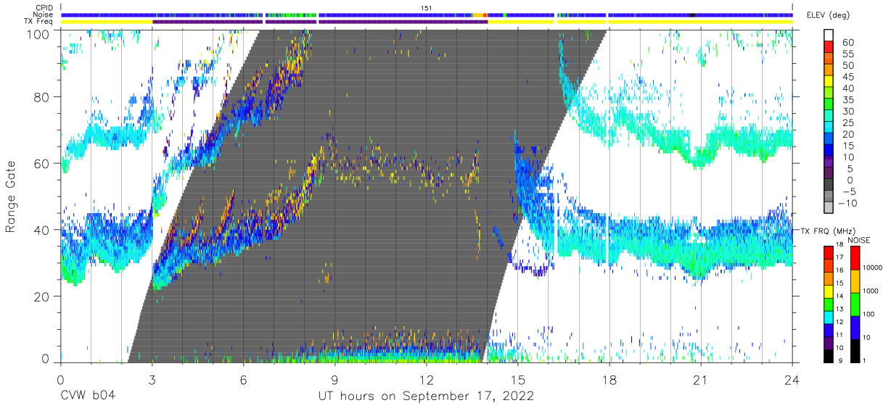Click the NOISE legend title
Image resolution: width=891 pixels, height=411 pixels.
pyautogui.click(x=858, y=240)
